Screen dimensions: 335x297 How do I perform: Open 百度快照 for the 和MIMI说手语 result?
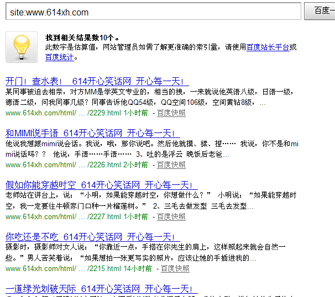(x=171, y=165)
